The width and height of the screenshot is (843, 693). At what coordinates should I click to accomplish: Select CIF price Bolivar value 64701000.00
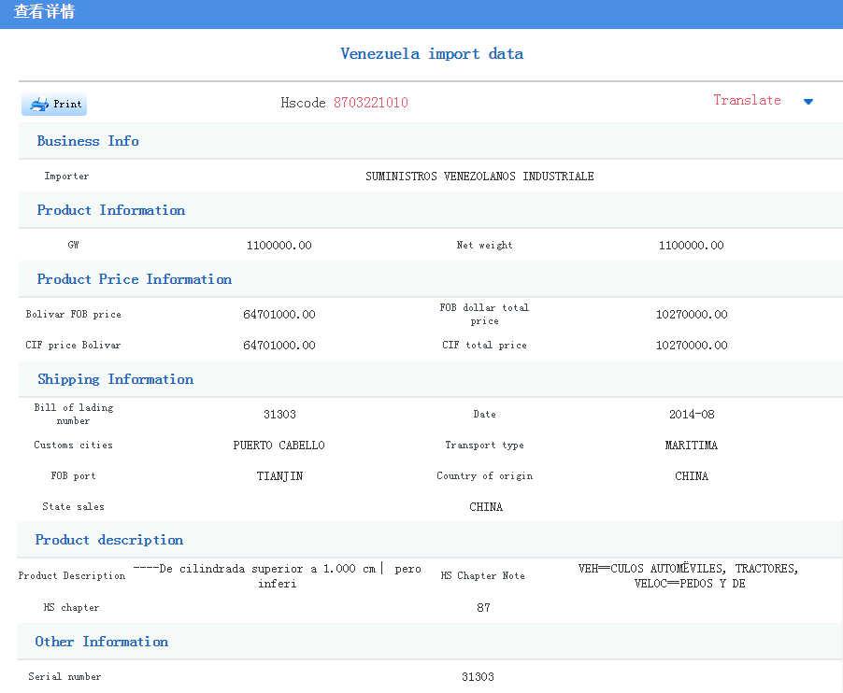coord(279,346)
